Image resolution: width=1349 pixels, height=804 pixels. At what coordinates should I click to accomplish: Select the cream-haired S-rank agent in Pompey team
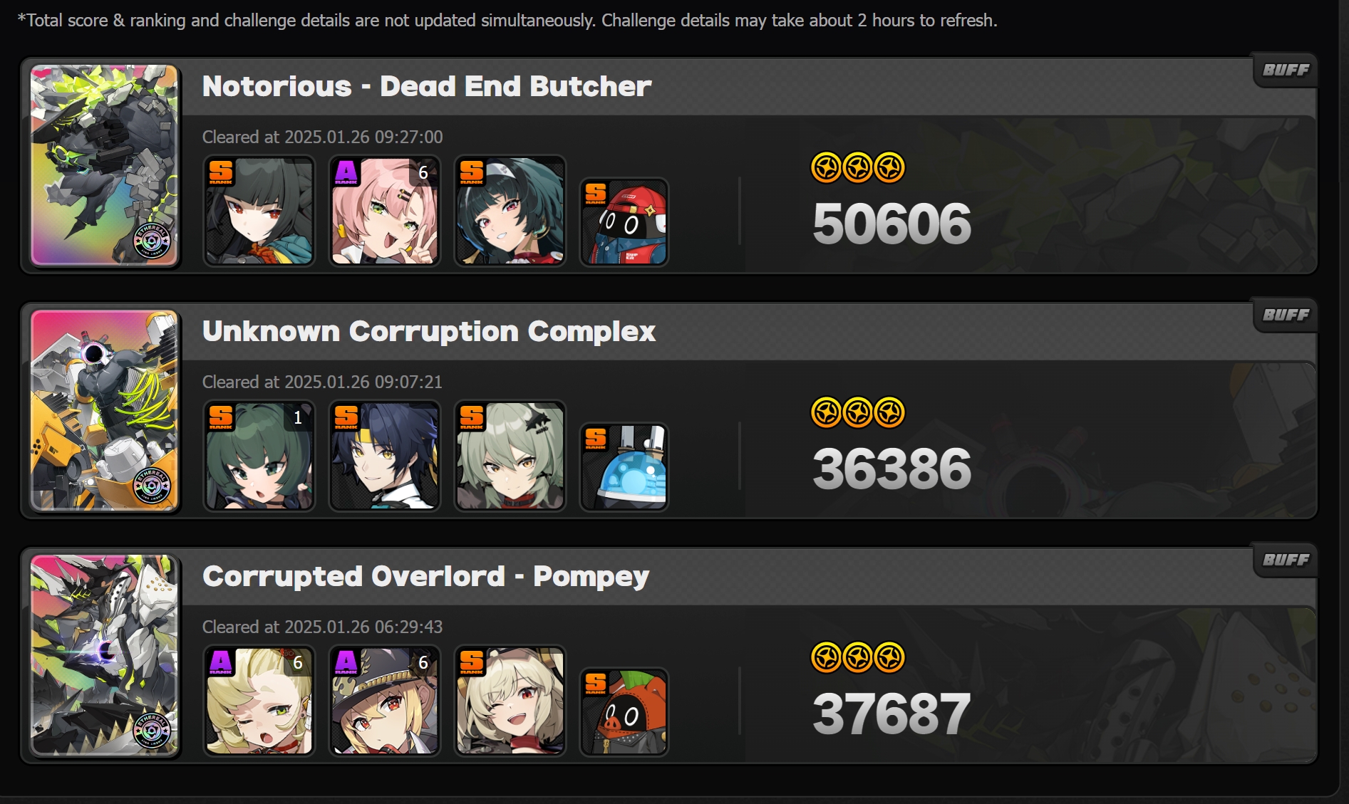pos(510,701)
